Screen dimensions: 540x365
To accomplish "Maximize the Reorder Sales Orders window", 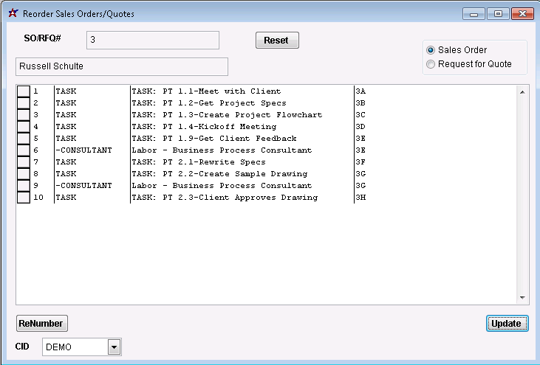I will (x=499, y=13).
